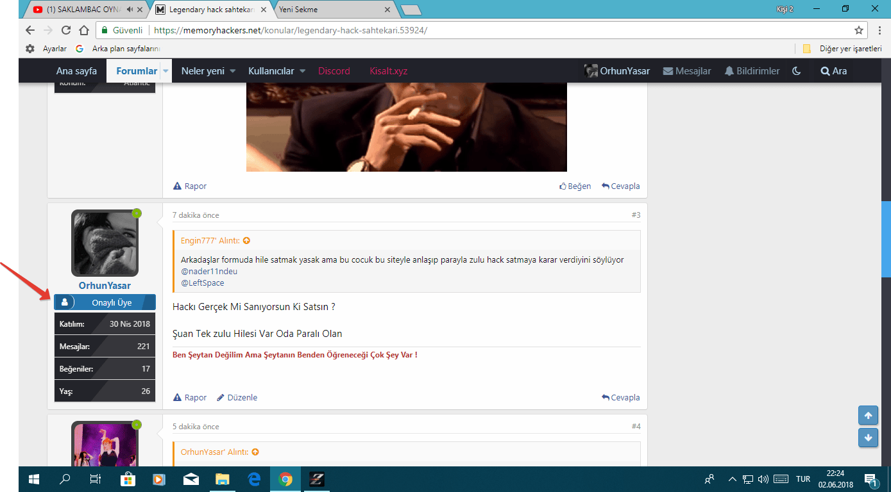Click the page vertical scrollbar

coord(886,240)
